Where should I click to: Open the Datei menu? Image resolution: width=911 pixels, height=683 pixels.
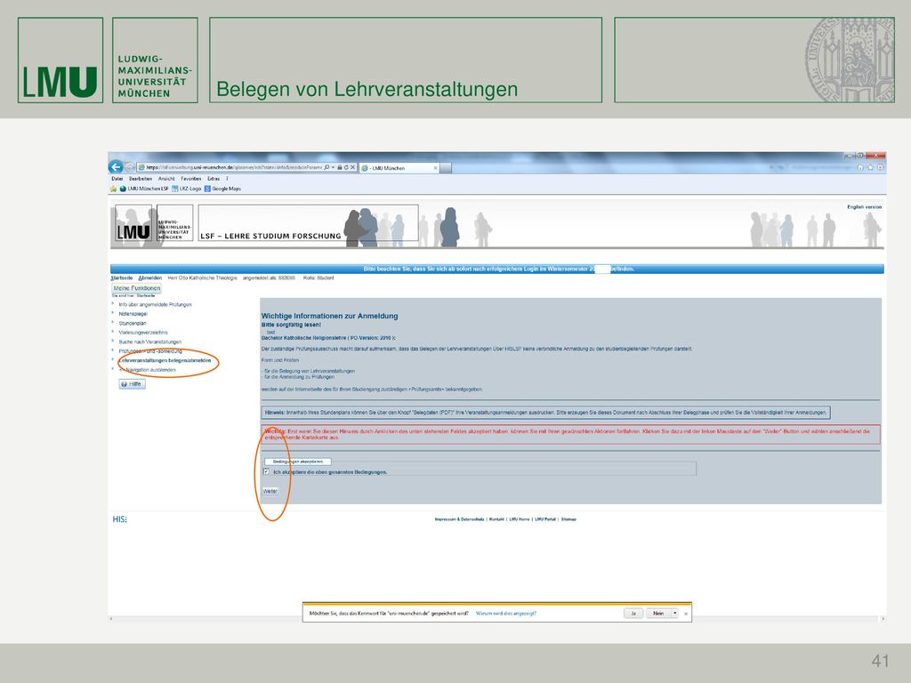[x=117, y=179]
